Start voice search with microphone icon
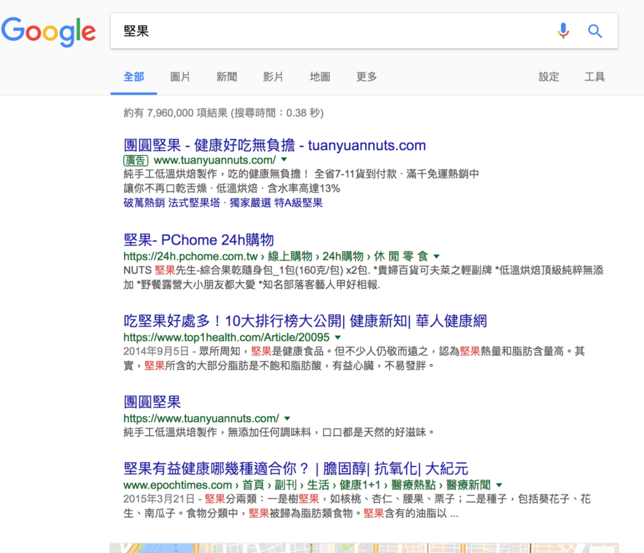This screenshot has height=553, width=644. tap(563, 31)
